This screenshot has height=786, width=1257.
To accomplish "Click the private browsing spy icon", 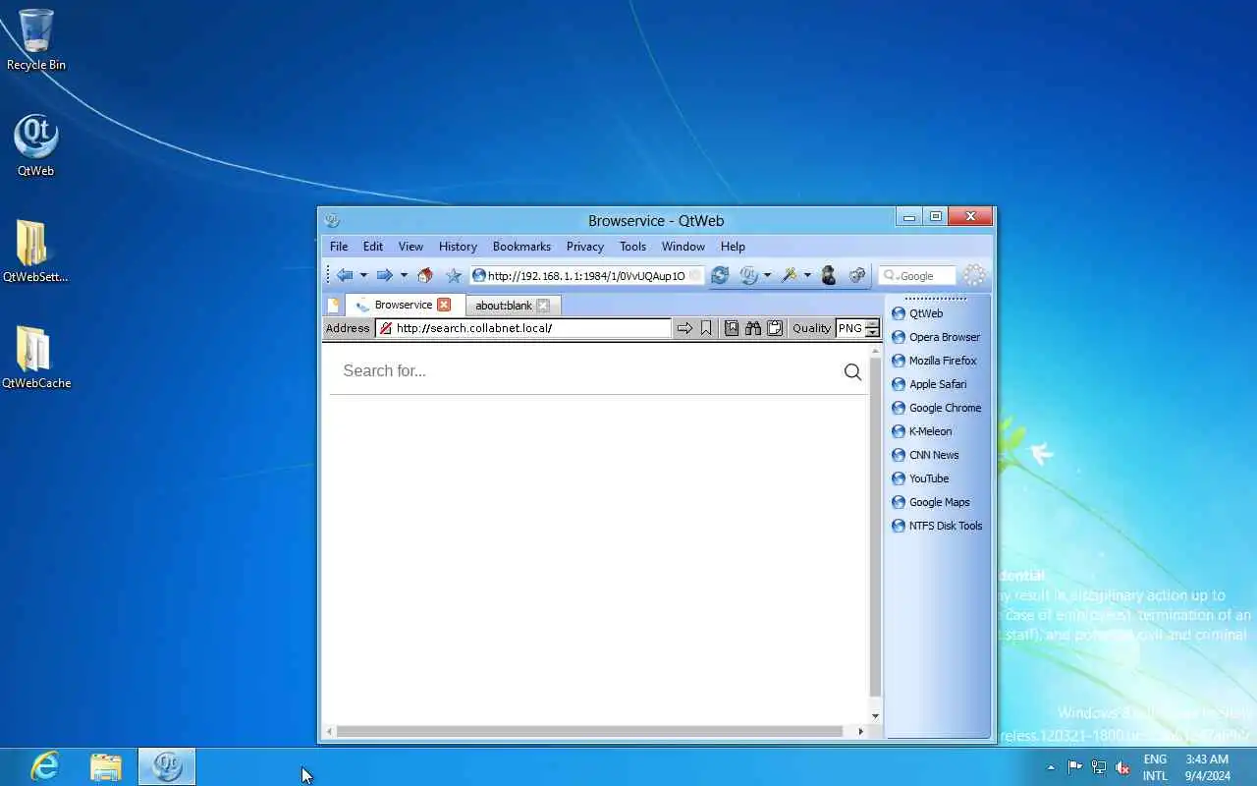I will 828,276.
